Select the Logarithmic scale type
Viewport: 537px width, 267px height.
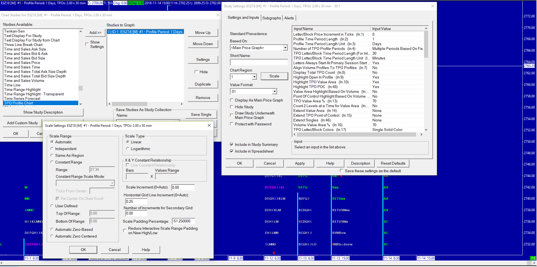128,149
